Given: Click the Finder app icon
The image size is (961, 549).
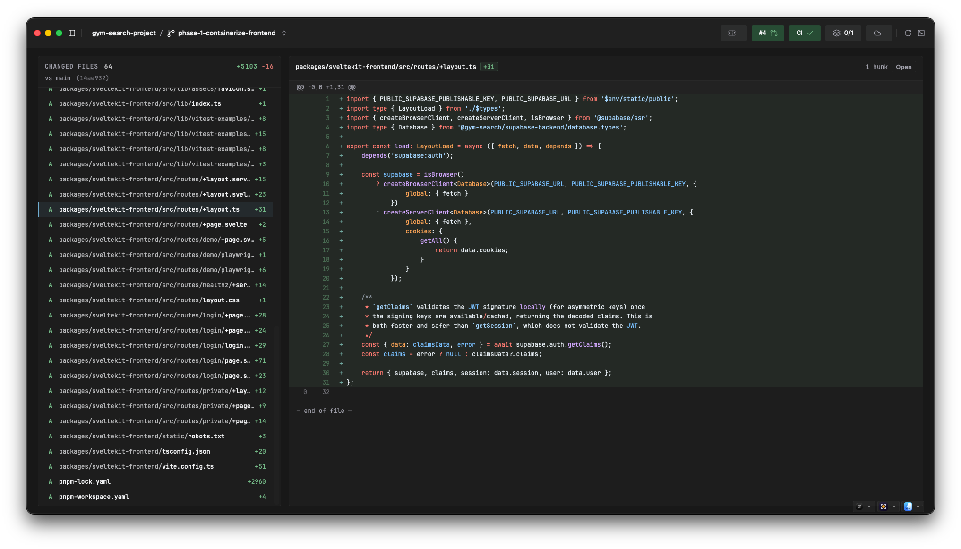Looking at the screenshot, I should click(908, 506).
